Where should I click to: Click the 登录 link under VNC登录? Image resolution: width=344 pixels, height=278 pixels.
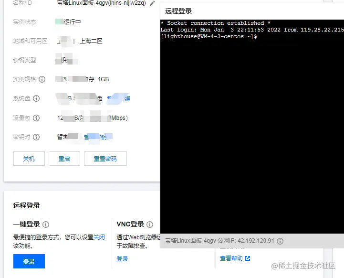(x=122, y=259)
